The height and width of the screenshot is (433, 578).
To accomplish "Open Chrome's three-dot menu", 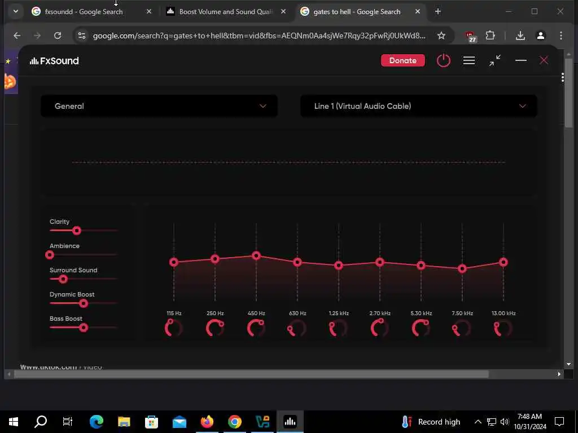I will [x=561, y=36].
